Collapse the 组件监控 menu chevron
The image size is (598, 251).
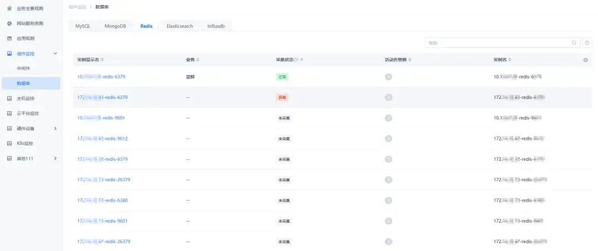coord(55,54)
